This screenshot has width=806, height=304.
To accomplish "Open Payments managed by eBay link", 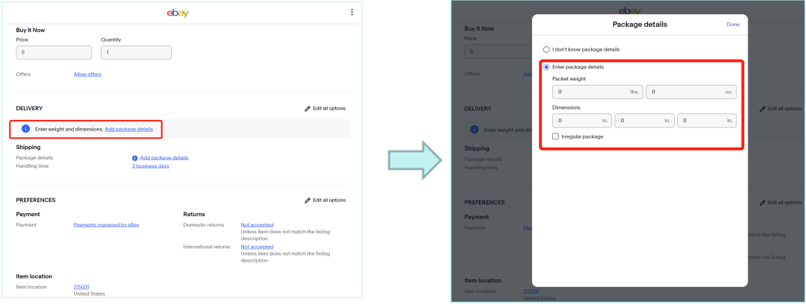I will pyautogui.click(x=107, y=225).
